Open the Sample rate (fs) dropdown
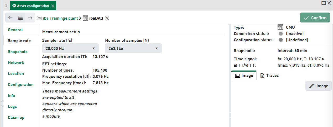Image resolution: width=333 pixels, height=127 pixels. [x=70, y=48]
